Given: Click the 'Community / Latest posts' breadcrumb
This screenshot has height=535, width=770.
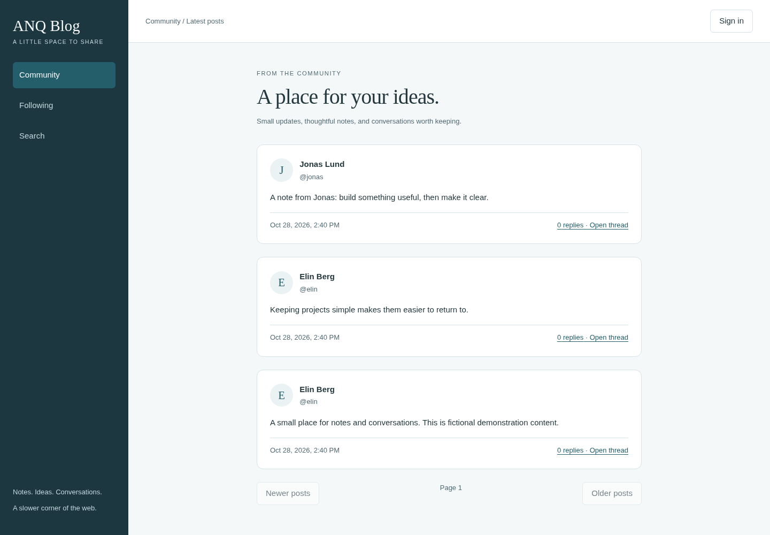Looking at the screenshot, I should [x=184, y=21].
